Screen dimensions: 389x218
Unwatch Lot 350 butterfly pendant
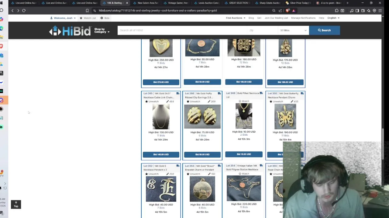click(x=276, y=101)
